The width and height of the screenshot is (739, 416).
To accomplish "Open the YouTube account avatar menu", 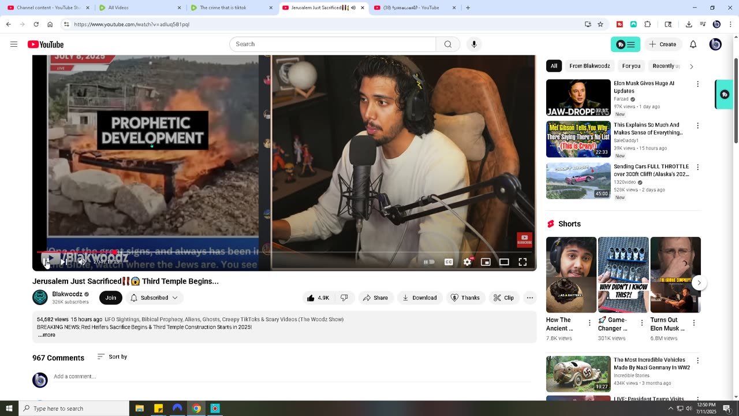I will point(715,44).
